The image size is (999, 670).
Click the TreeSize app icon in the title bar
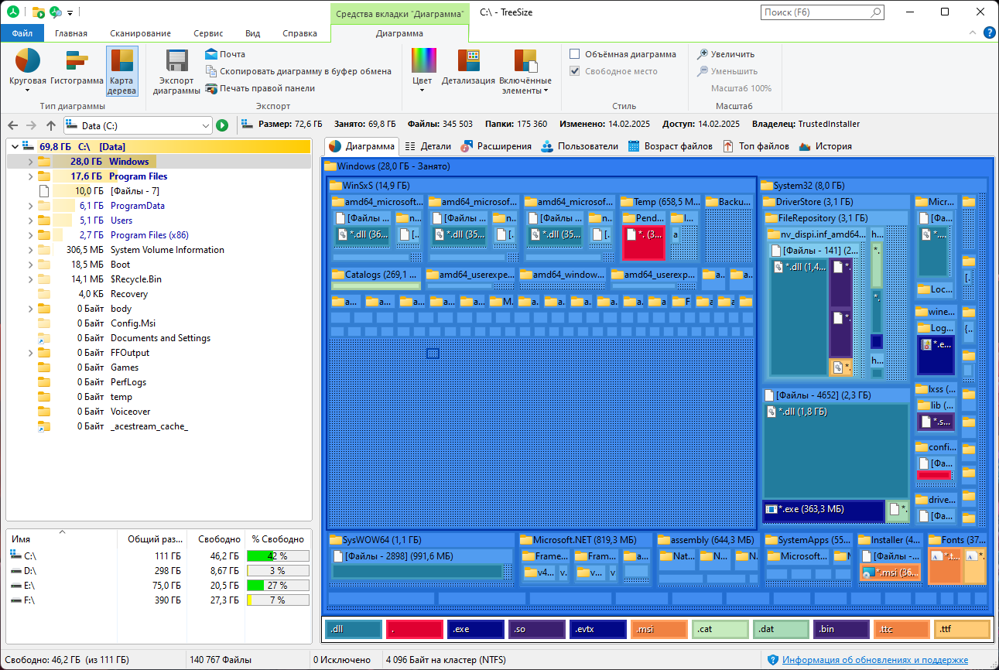pos(13,12)
